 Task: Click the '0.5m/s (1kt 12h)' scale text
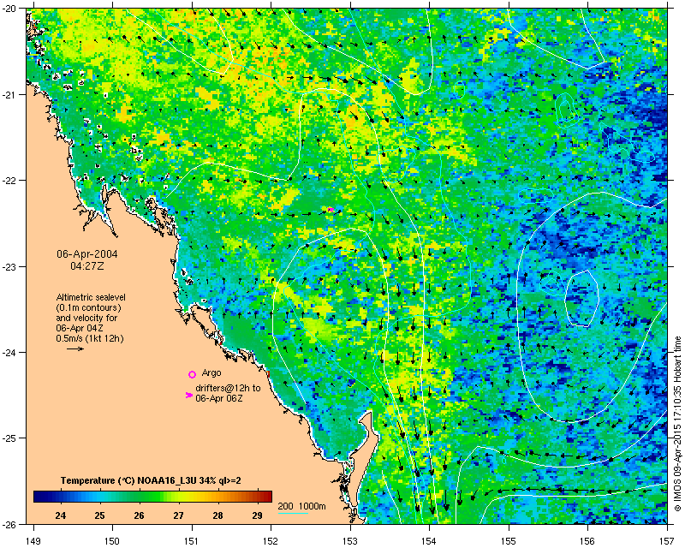(x=90, y=339)
